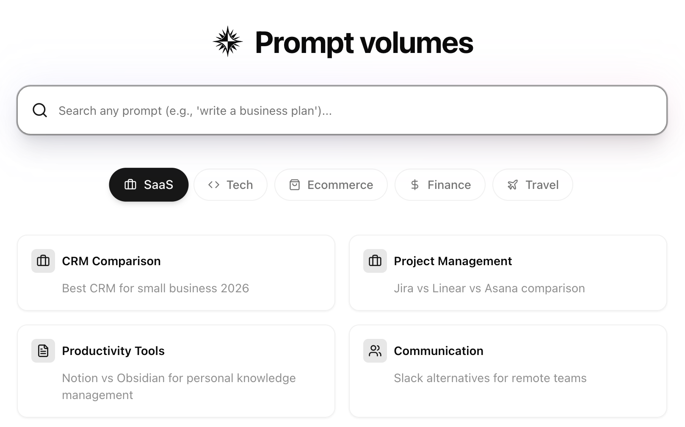Viewport: 685px width, 427px height.
Task: Open the Project Management prompt card
Action: 508,273
